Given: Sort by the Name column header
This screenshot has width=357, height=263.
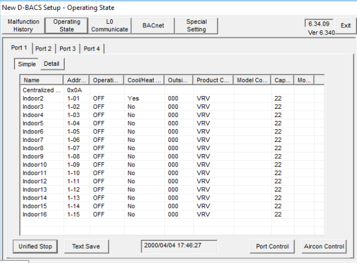Looking at the screenshot, I should click(41, 80).
